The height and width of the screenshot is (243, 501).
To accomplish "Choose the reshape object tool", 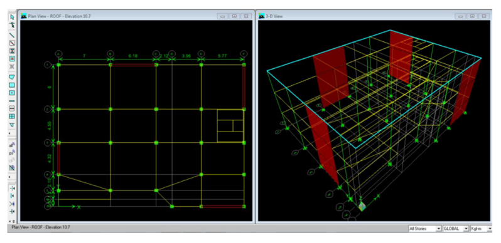I will coord(12,24).
